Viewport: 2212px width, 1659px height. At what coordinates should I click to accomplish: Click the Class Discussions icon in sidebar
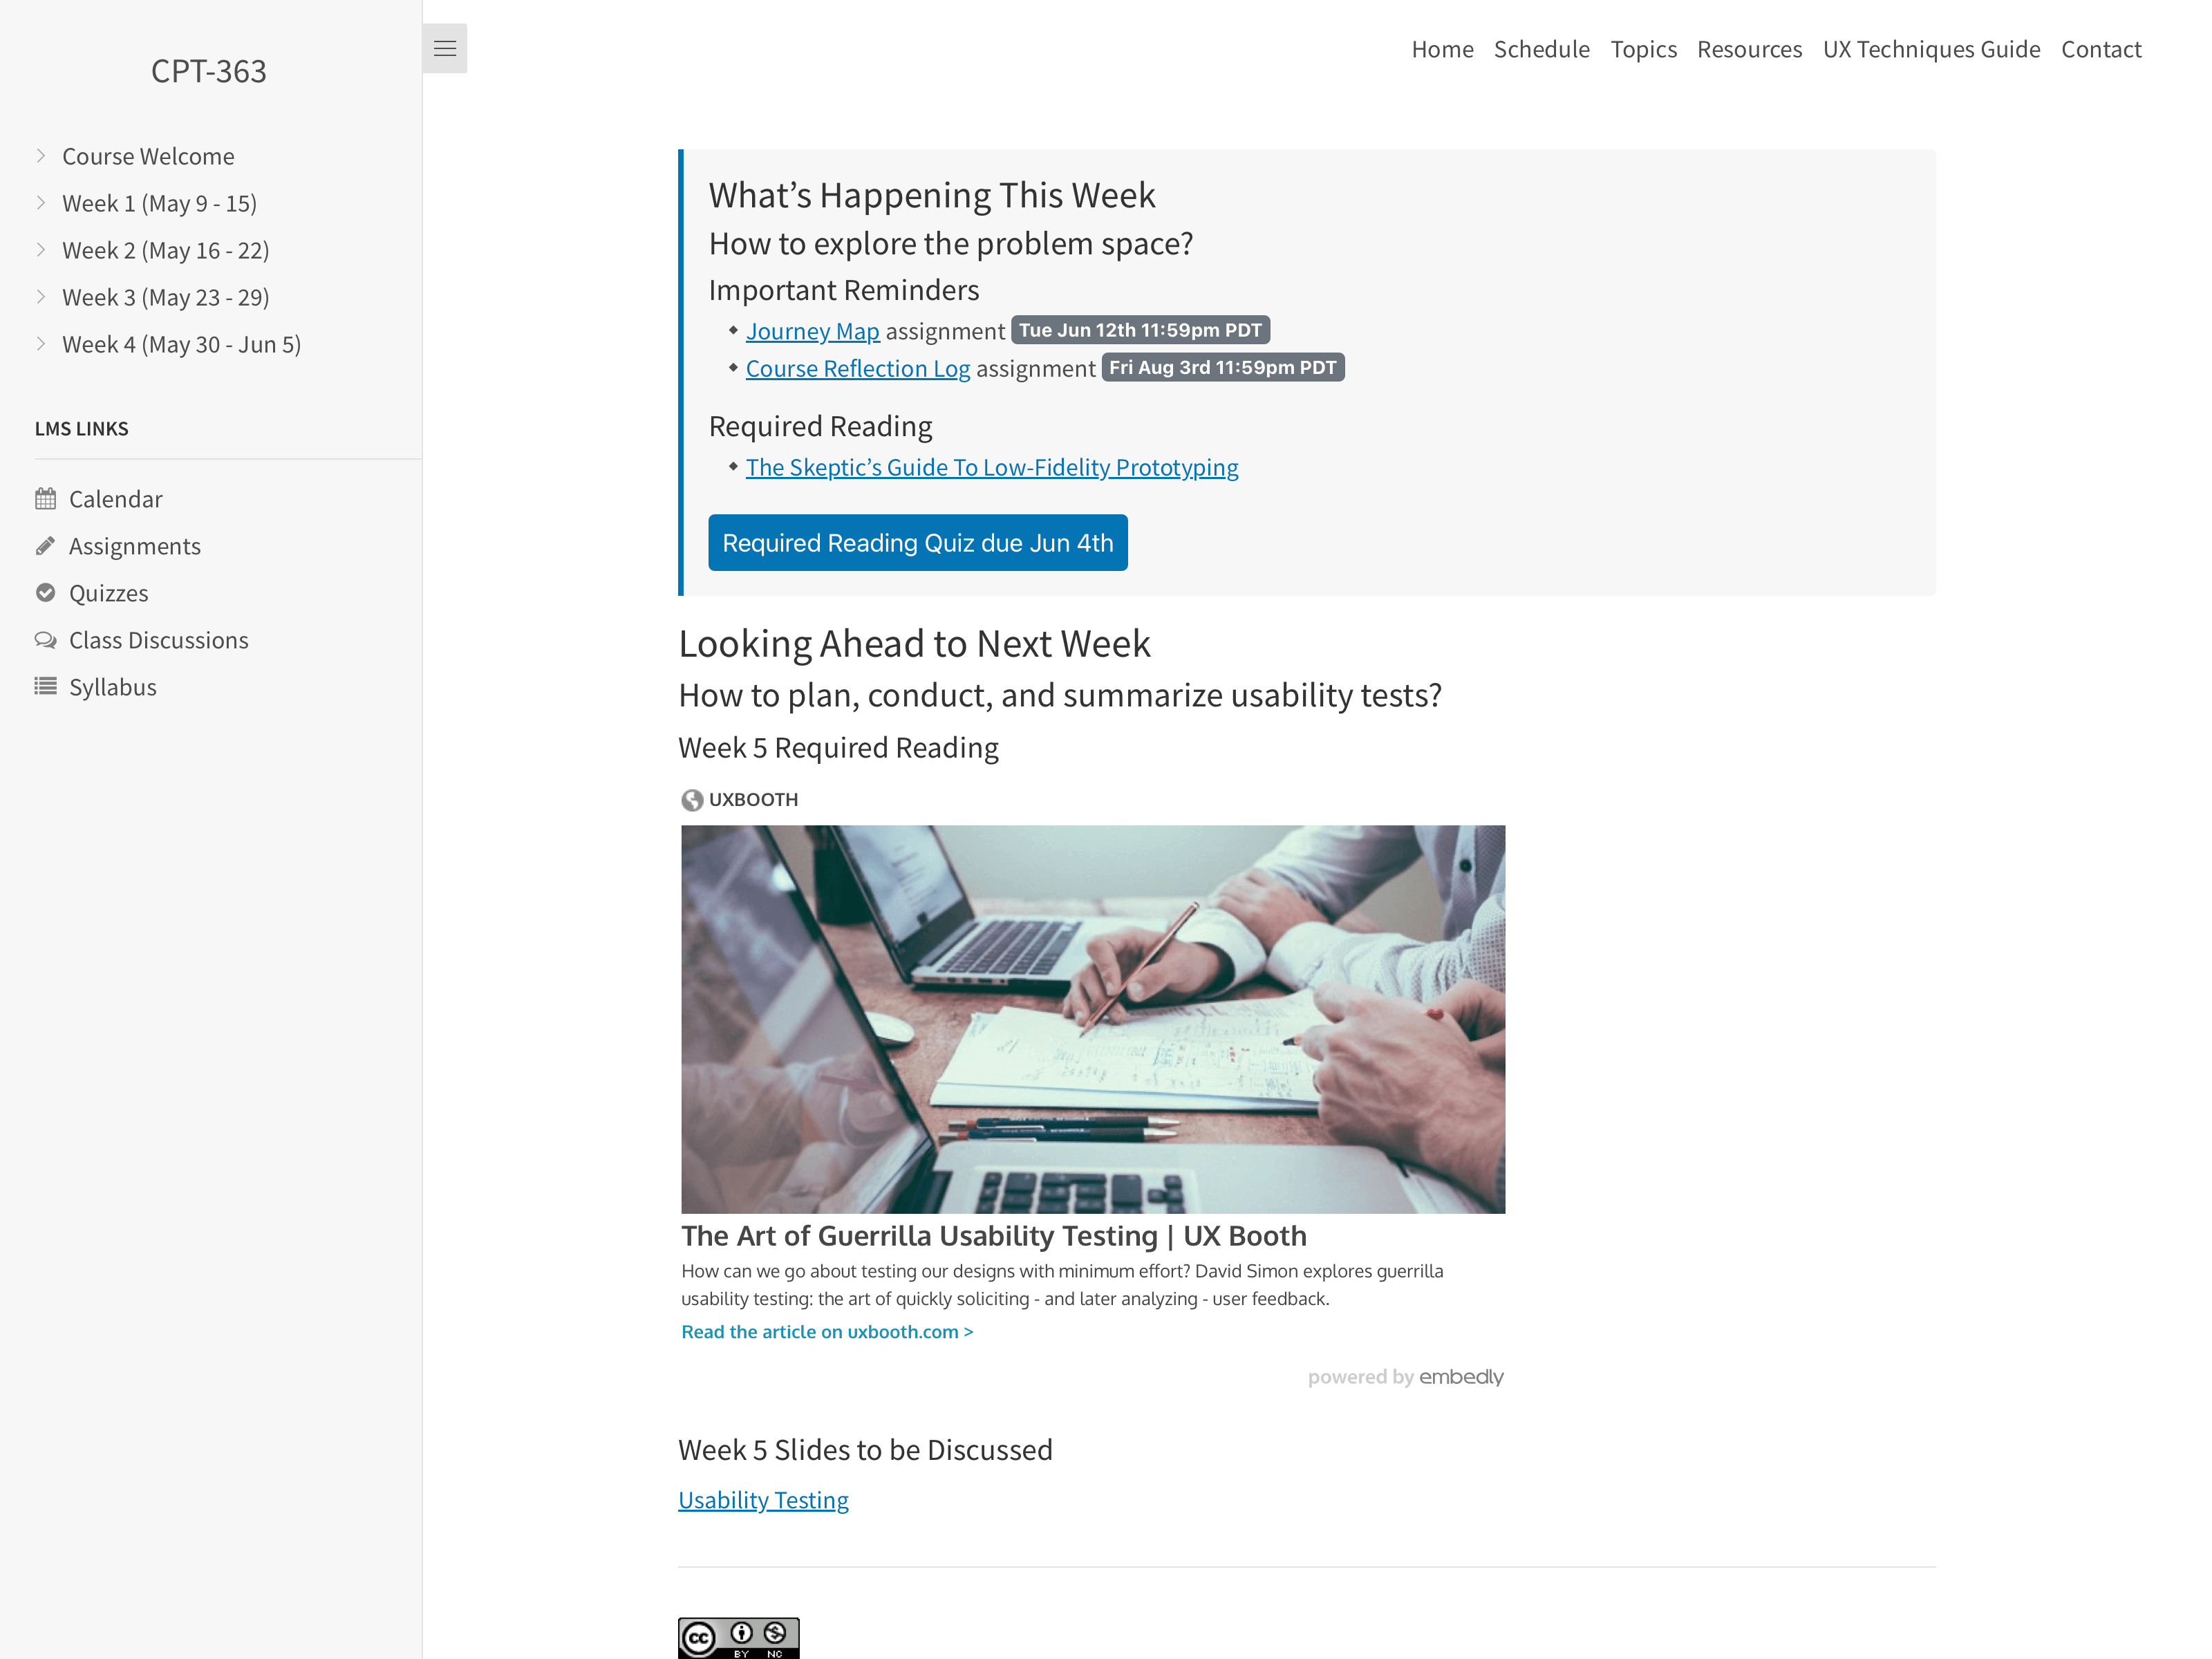click(46, 639)
